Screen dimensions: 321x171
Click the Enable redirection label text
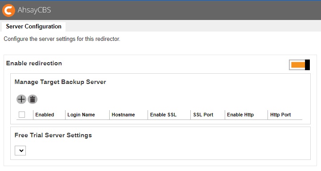click(x=34, y=63)
